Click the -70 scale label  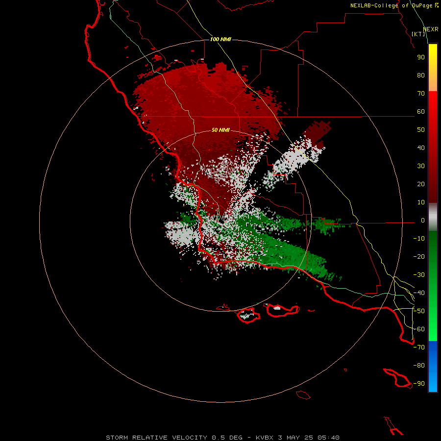click(x=419, y=347)
